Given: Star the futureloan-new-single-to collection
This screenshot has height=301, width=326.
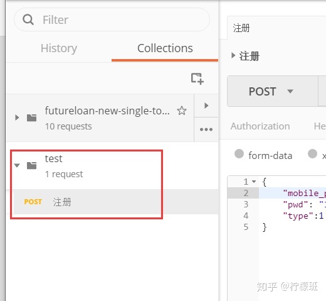Looking at the screenshot, I should [182, 111].
